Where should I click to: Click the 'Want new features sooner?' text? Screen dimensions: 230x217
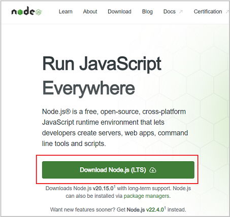83,209
